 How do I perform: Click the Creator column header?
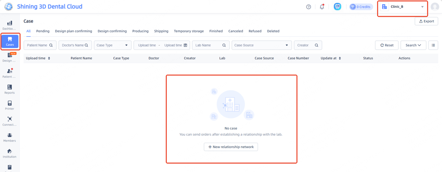189,58
